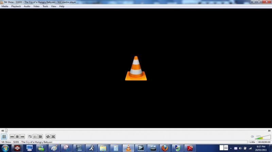Click the seek bar handle
The image size is (272, 152).
tap(6, 131)
